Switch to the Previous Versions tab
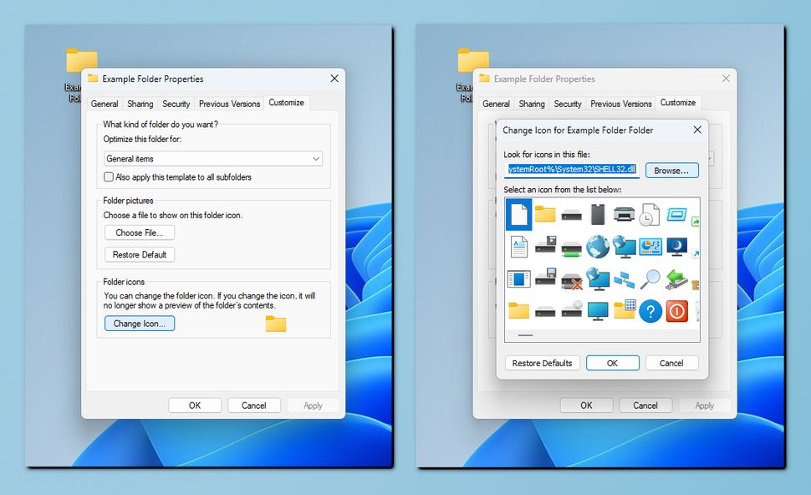811x495 pixels. tap(229, 104)
